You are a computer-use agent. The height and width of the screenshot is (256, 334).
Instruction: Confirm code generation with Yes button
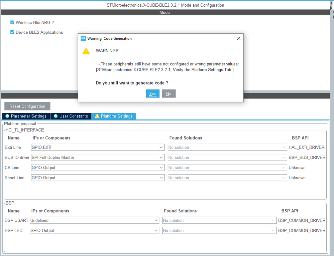point(152,93)
